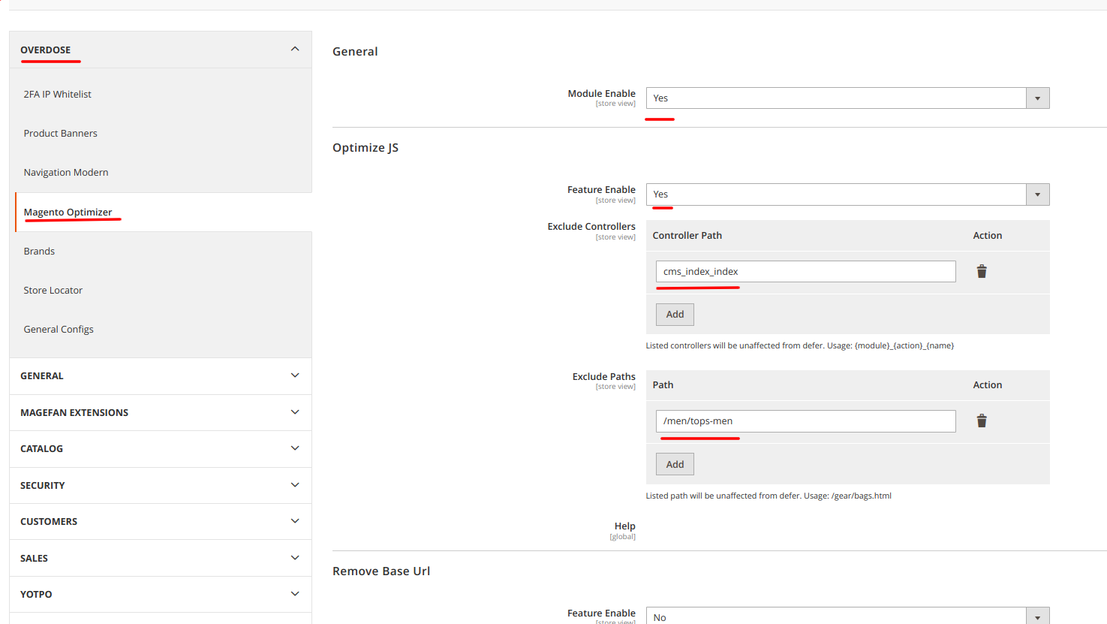Open the Module Enable dropdown
1107x624 pixels.
(x=847, y=98)
